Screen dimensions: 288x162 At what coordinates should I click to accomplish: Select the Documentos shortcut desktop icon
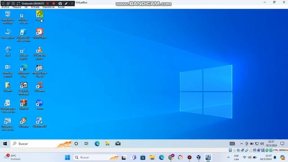pyautogui.click(x=8, y=106)
